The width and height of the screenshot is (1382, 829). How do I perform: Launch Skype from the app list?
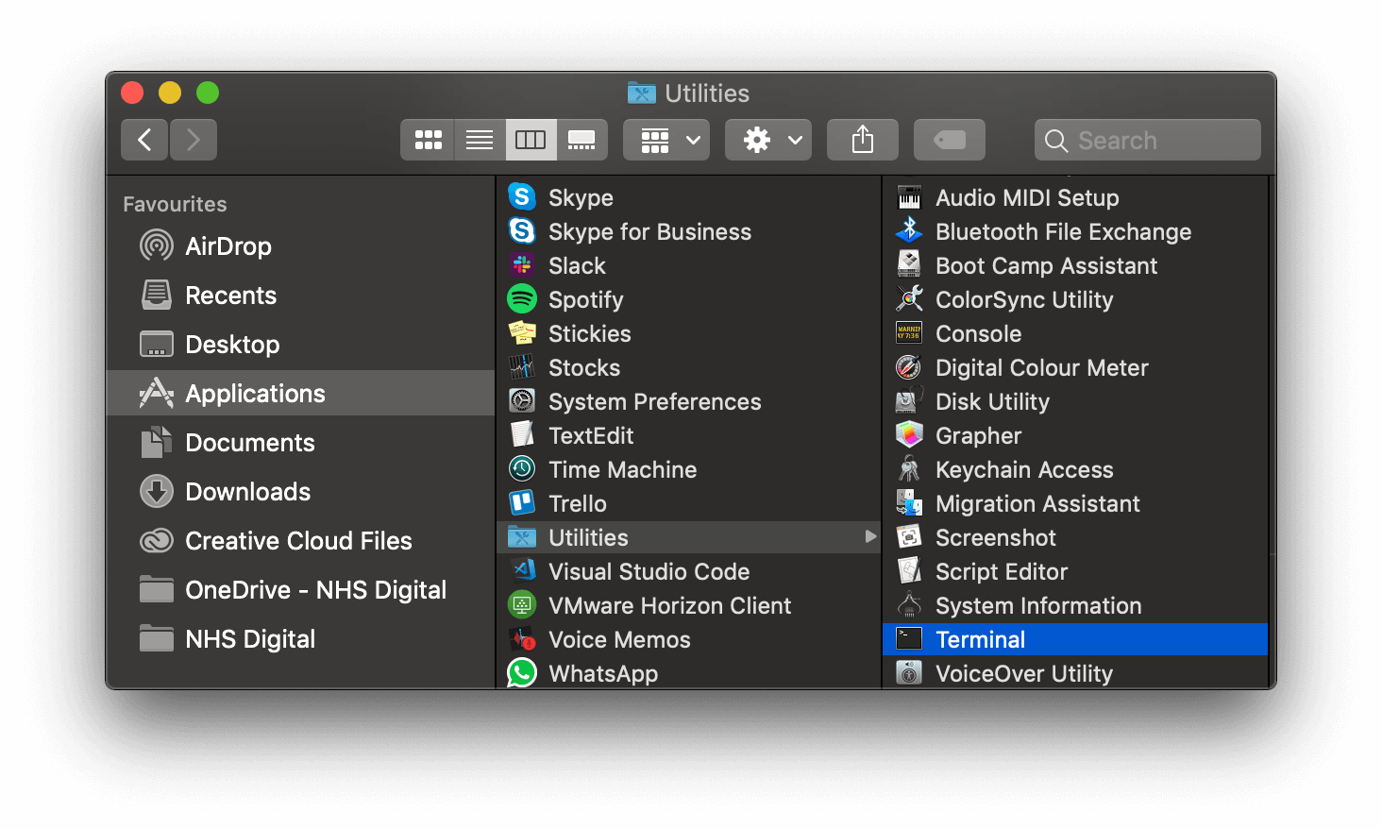point(580,197)
